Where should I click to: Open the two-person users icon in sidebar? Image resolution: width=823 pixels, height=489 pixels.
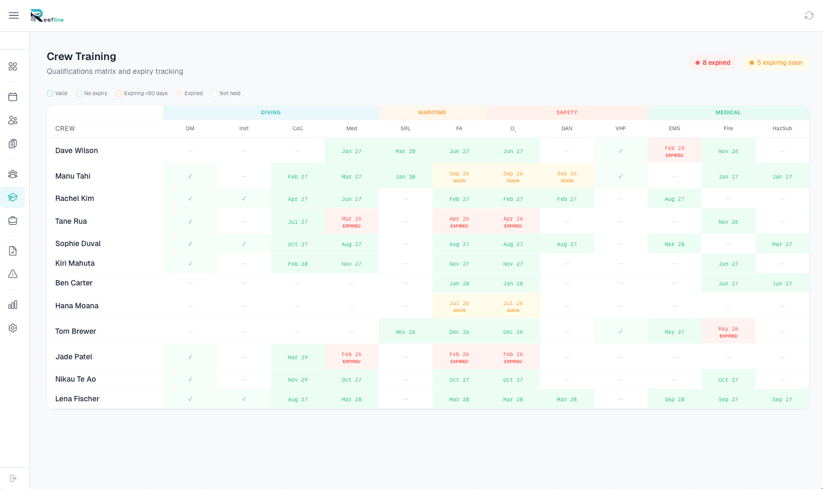click(13, 120)
